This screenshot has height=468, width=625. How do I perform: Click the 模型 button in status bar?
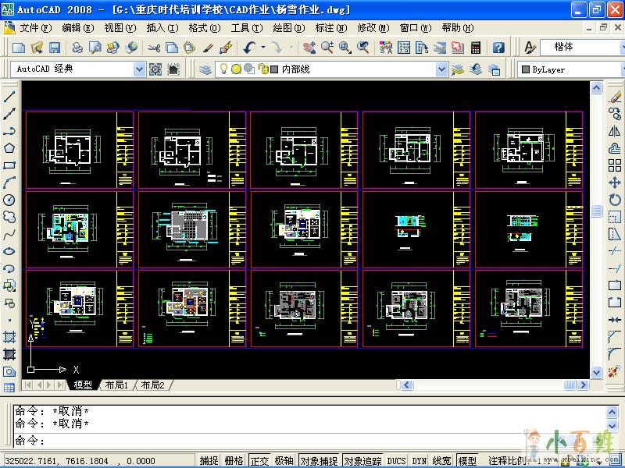click(467, 461)
